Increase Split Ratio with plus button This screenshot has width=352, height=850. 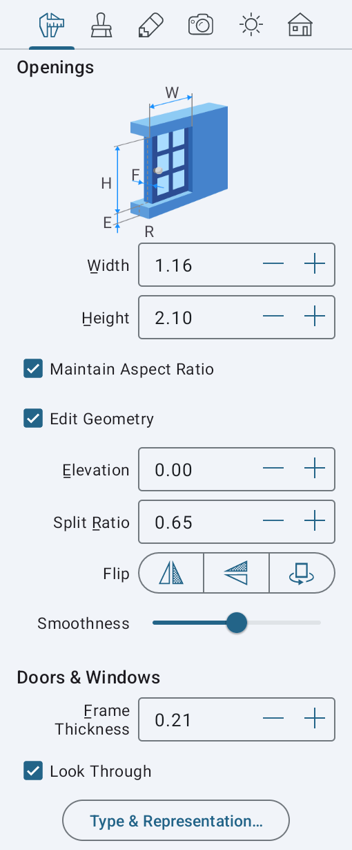pyautogui.click(x=315, y=522)
